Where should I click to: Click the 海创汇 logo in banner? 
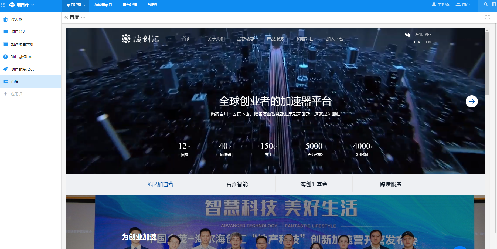coord(141,39)
